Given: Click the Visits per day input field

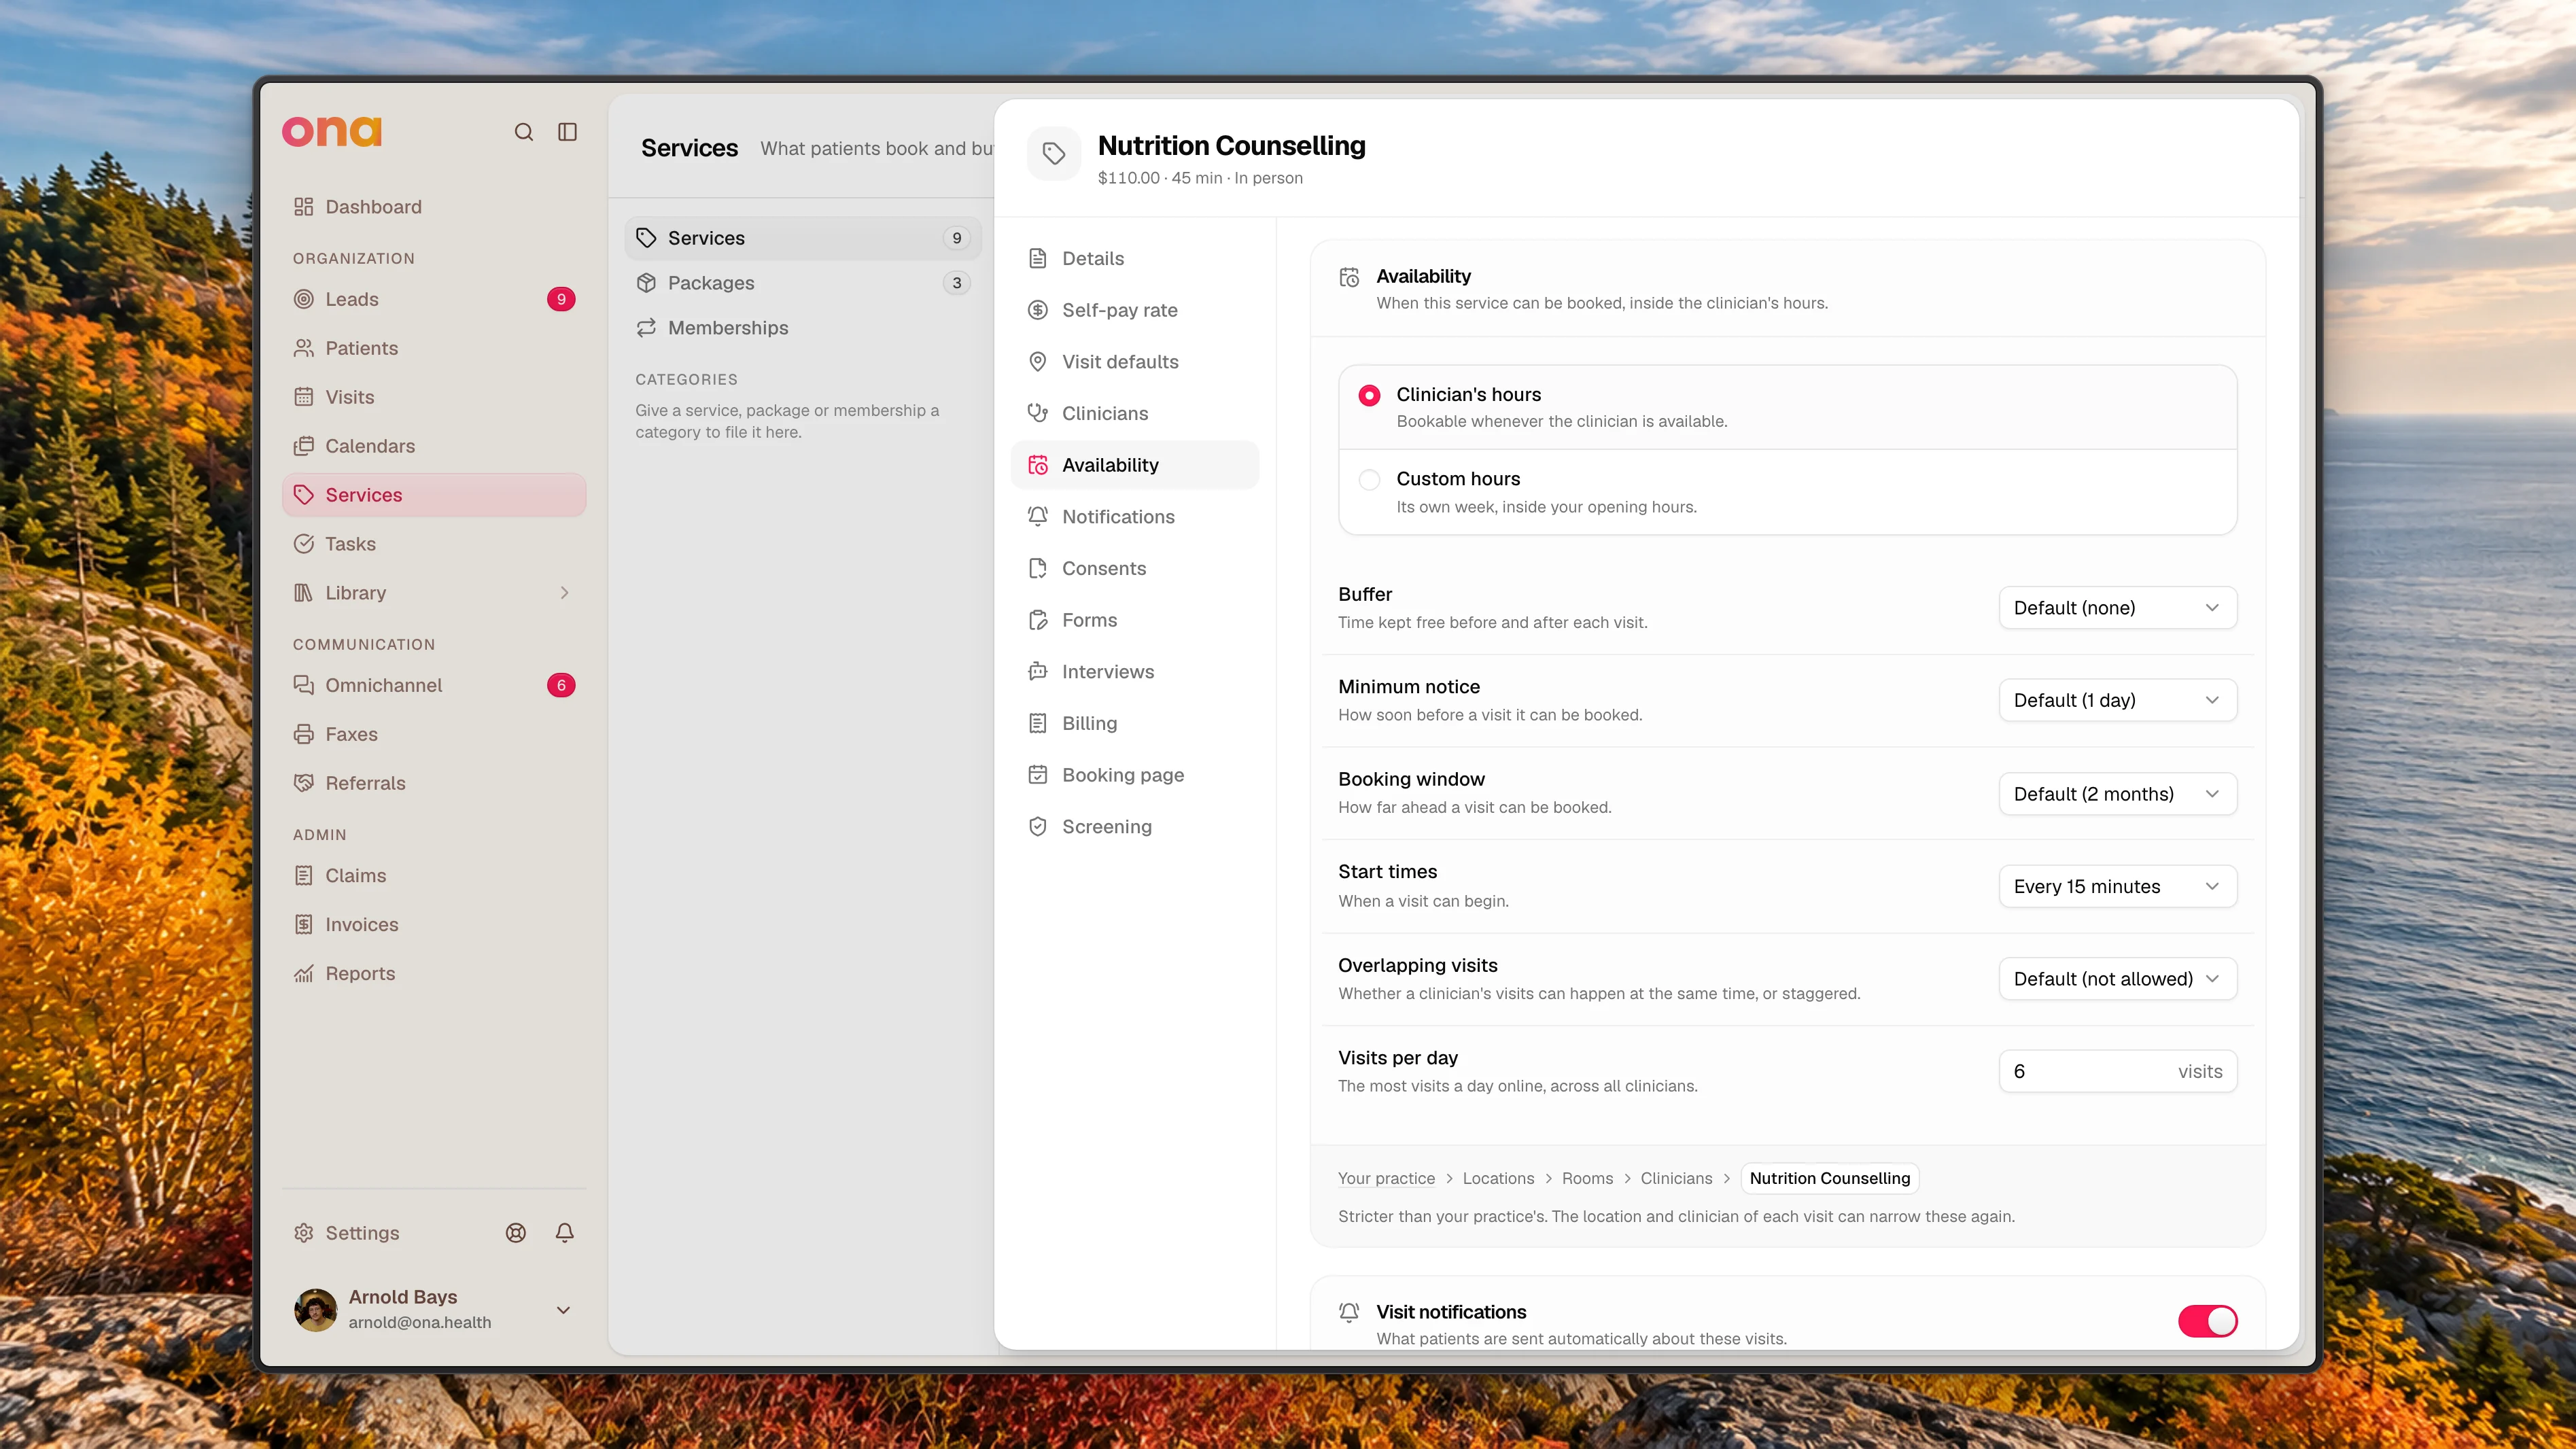Looking at the screenshot, I should coord(2117,1072).
